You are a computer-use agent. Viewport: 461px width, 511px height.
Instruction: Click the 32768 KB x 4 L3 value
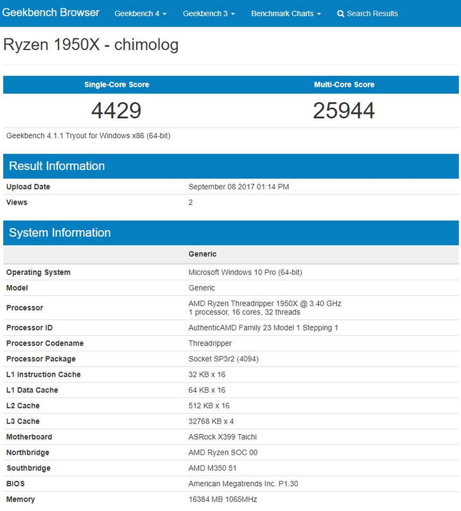tap(211, 421)
